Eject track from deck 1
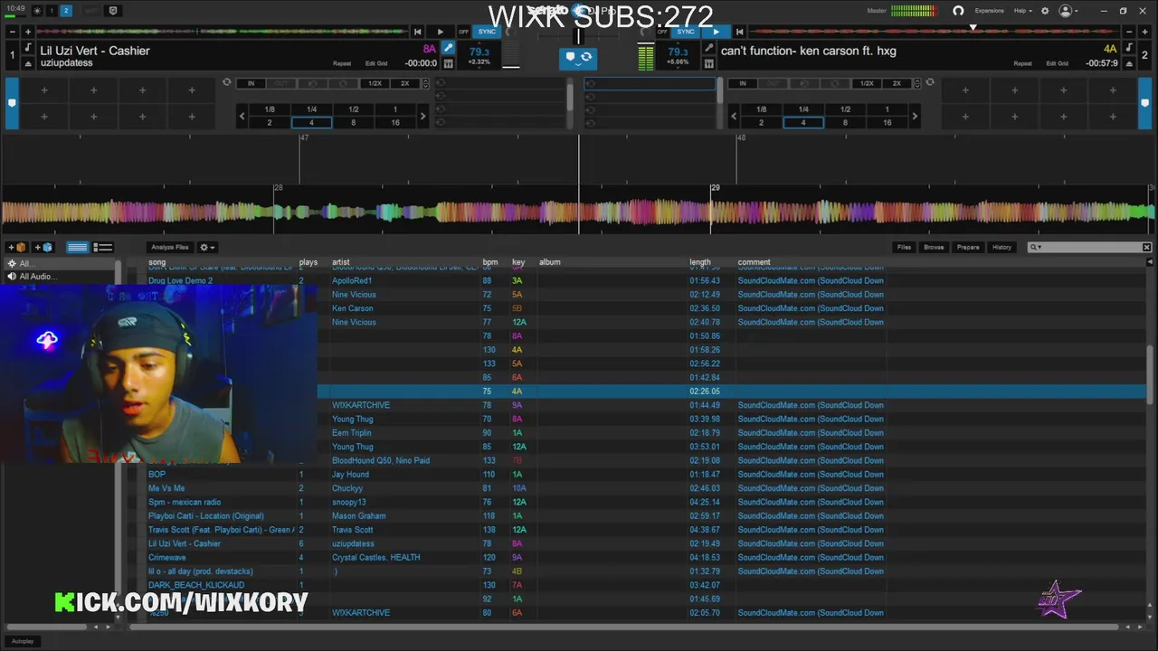 pyautogui.click(x=28, y=64)
